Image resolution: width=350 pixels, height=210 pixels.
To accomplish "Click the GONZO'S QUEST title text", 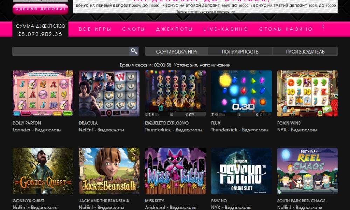I will pyautogui.click(x=28, y=201).
